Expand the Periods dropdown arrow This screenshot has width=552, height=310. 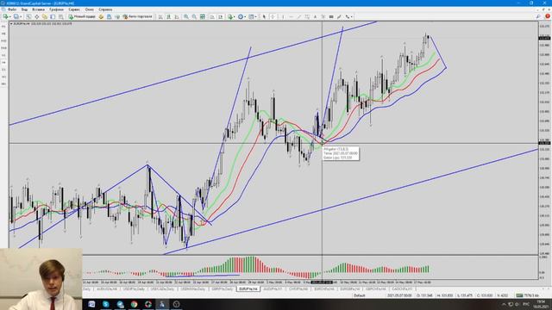245,16
